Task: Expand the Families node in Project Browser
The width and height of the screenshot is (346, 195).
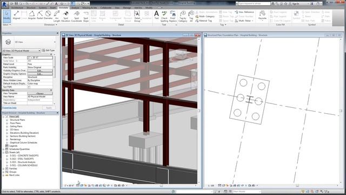Action: [4, 168]
